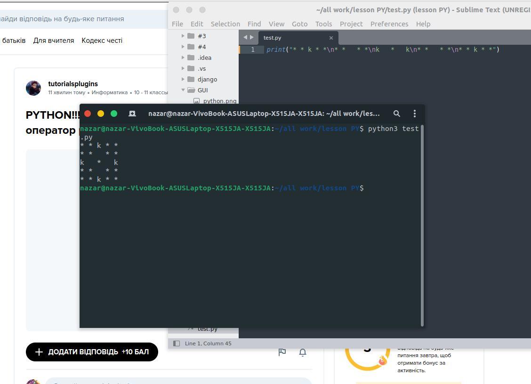The height and width of the screenshot is (384, 531).
Task: Click the bell notification icon
Action: (303, 352)
